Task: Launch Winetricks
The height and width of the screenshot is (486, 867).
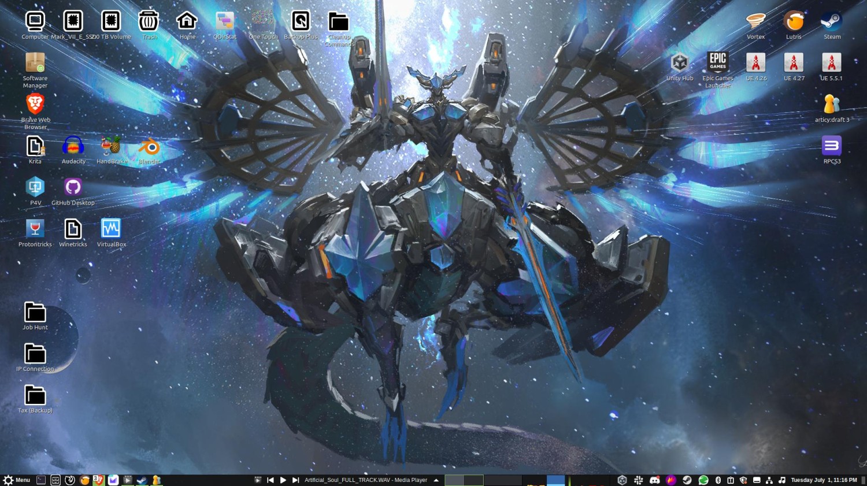Action: [x=73, y=233]
